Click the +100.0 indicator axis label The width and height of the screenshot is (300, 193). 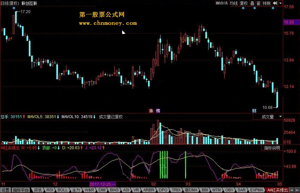[x=290, y=151]
